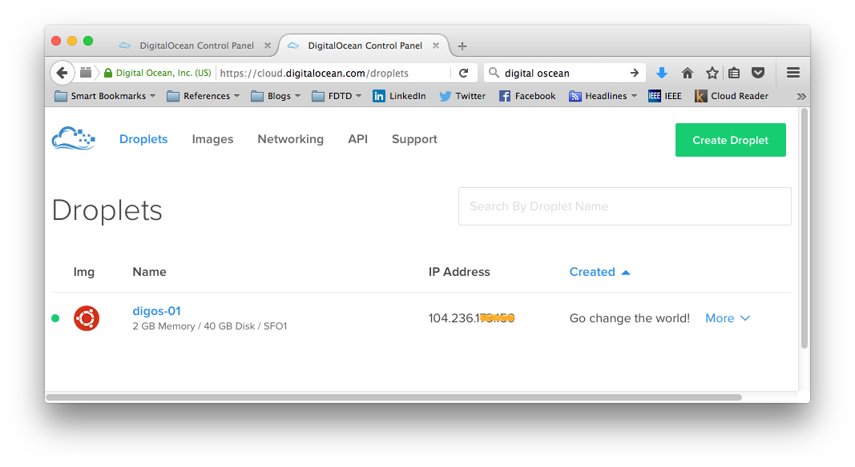The width and height of the screenshot is (855, 467).
Task: Expand Smart Bookmarks folder
Action: (x=105, y=96)
